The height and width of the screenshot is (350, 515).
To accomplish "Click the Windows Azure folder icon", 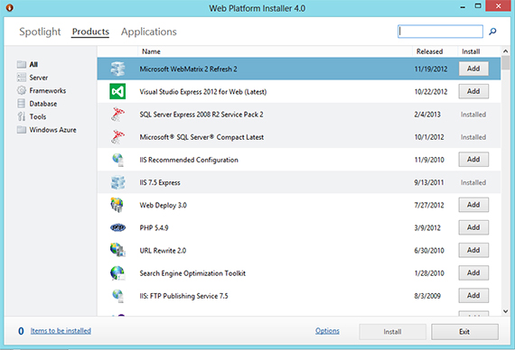I will click(22, 130).
